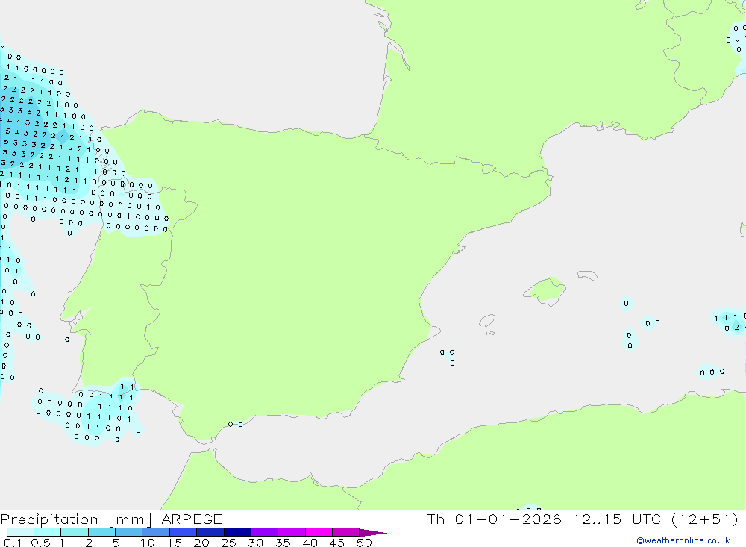The image size is (746, 547).
Task: Click the legend's "10" label
Action: [x=148, y=543]
